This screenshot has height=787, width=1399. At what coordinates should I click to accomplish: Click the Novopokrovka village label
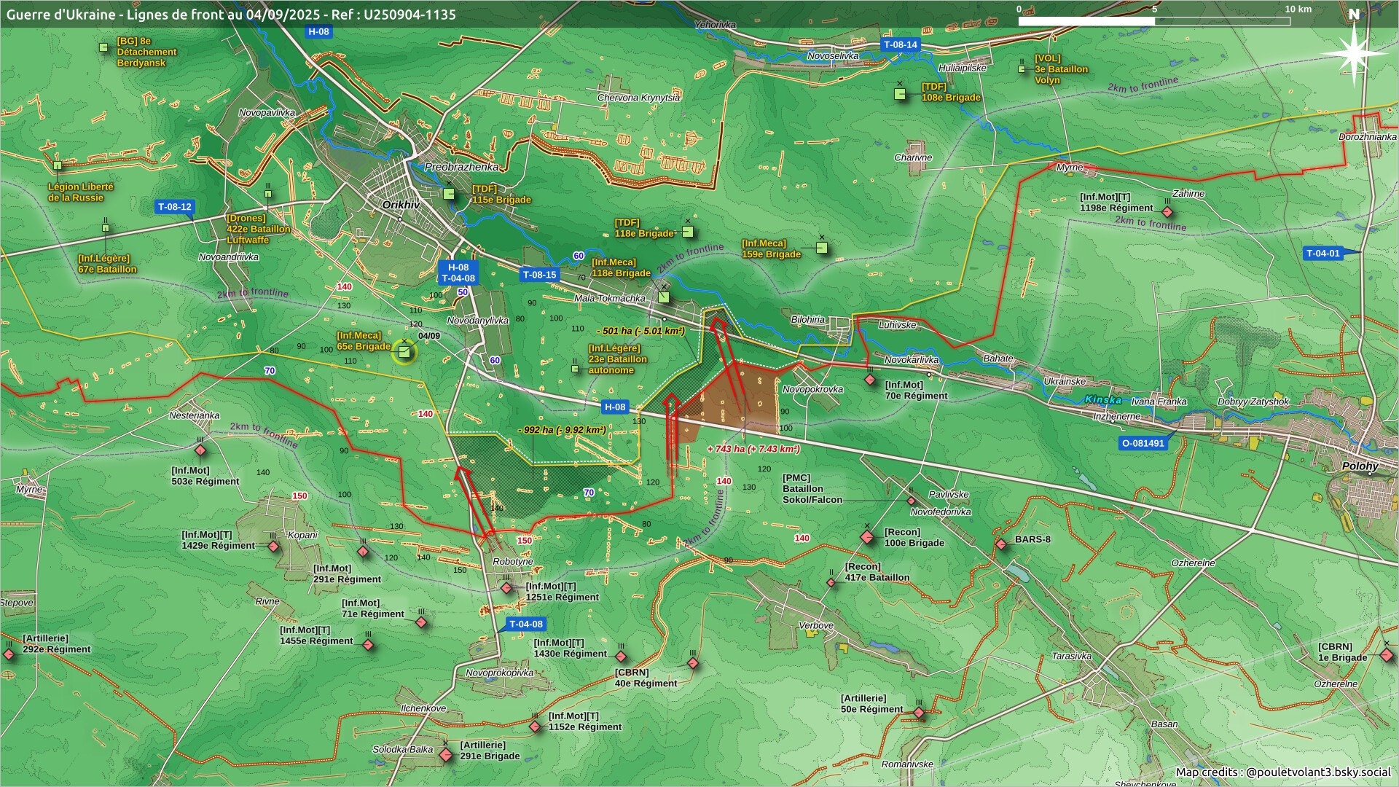coord(812,389)
